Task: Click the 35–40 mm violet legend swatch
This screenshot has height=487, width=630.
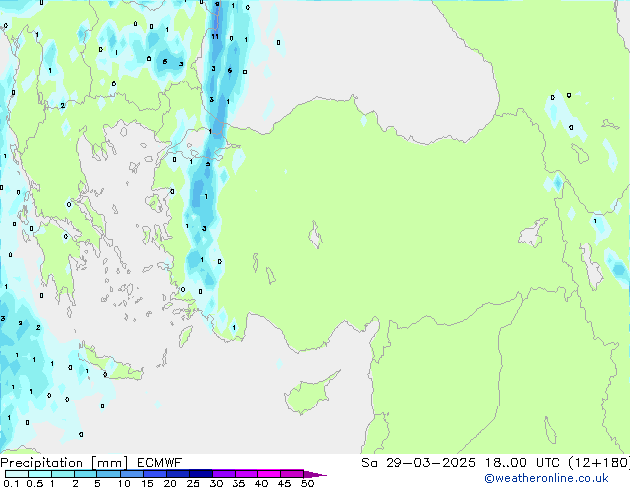Action: click(245, 474)
